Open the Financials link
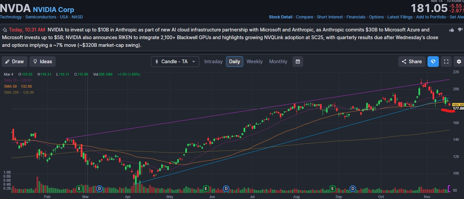 (356, 17)
